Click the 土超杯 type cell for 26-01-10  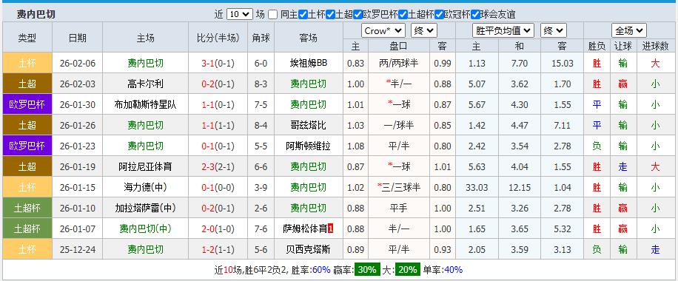27,209
